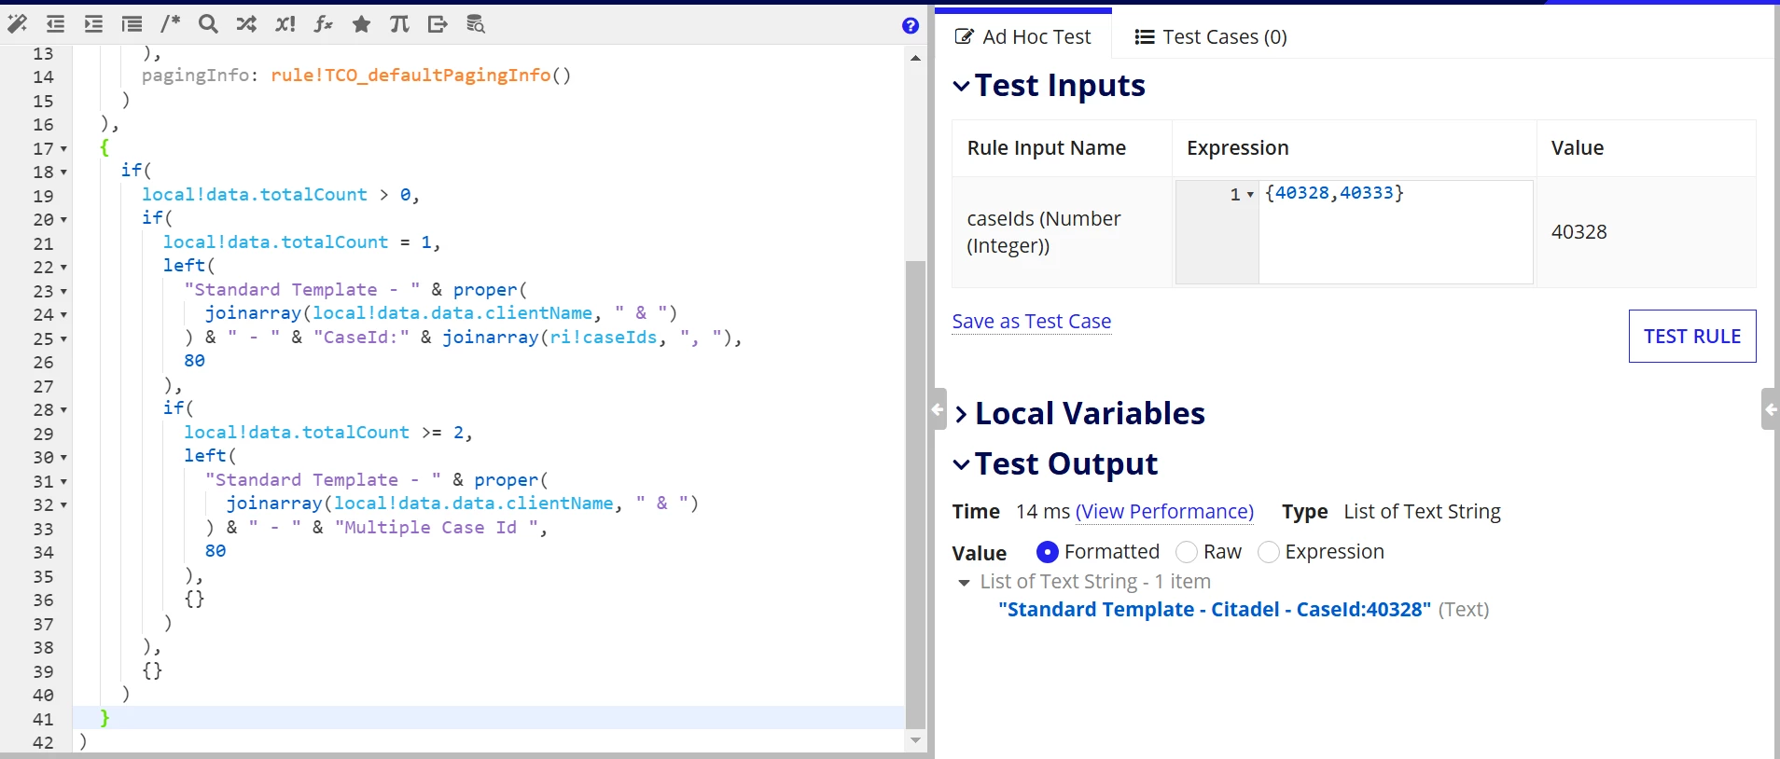Screen dimensions: 1780x759
Task: Fold code block at line 18
Action: click(63, 172)
